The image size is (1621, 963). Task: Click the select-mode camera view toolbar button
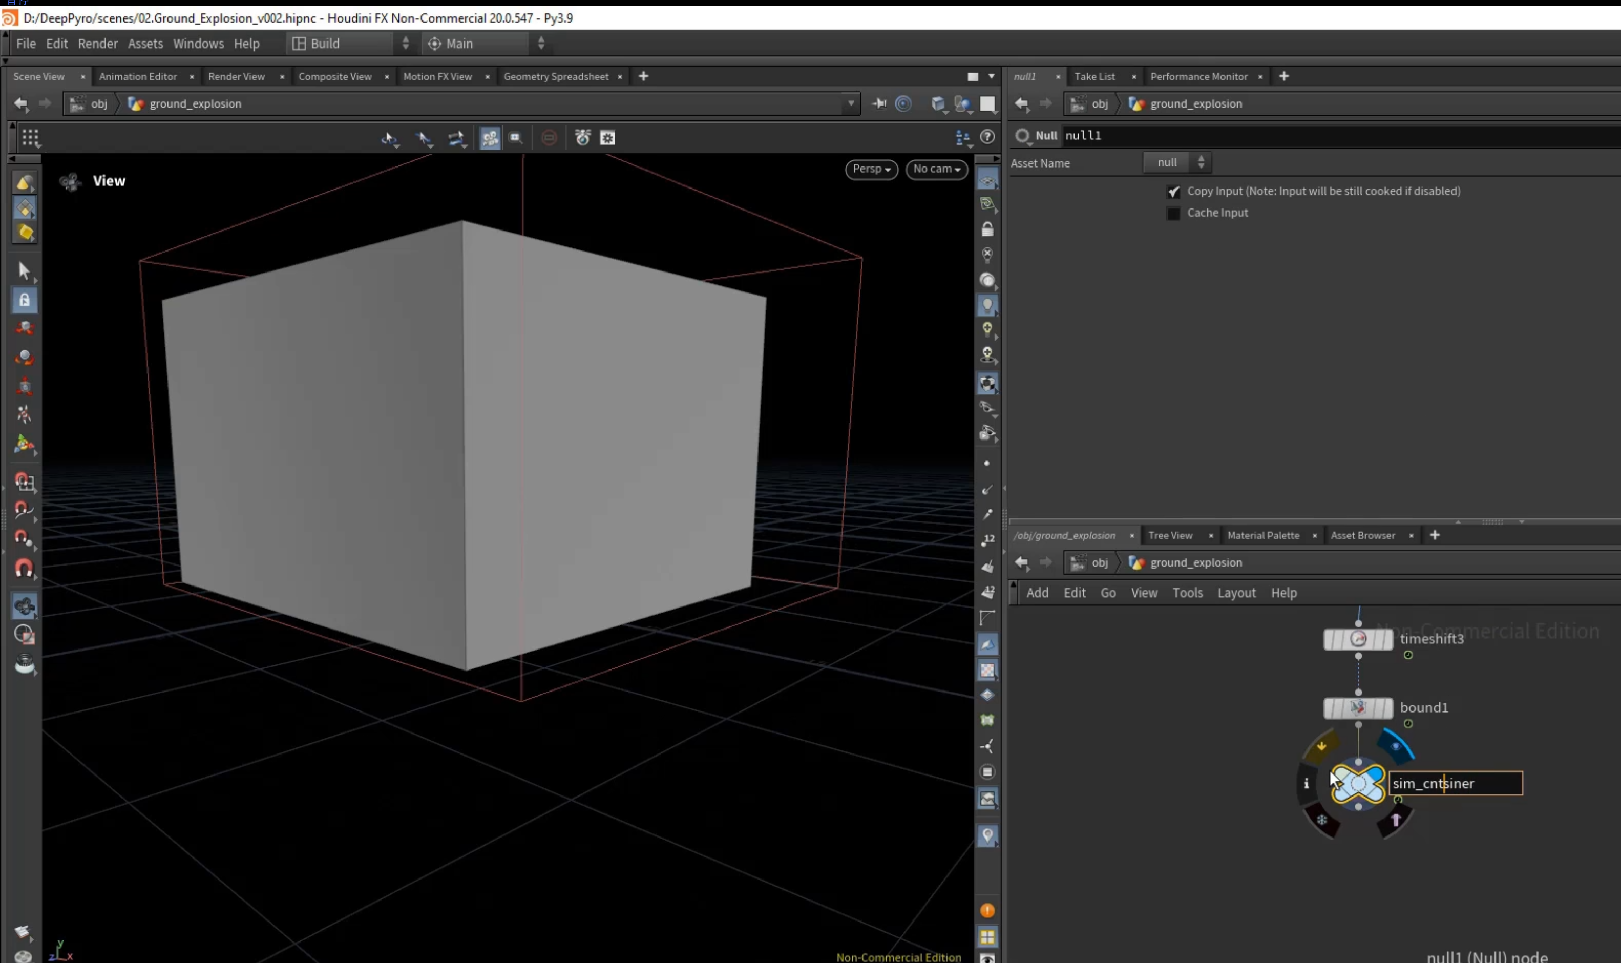490,138
